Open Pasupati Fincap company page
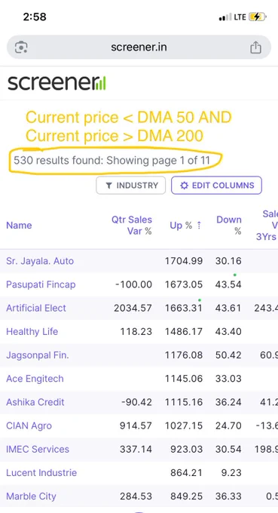This screenshot has width=278, height=513. coord(41,284)
